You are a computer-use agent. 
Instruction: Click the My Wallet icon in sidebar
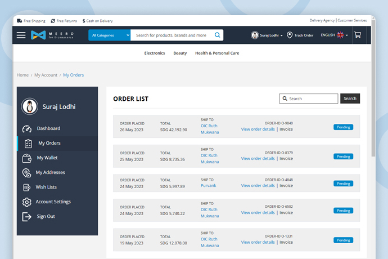[27, 158]
